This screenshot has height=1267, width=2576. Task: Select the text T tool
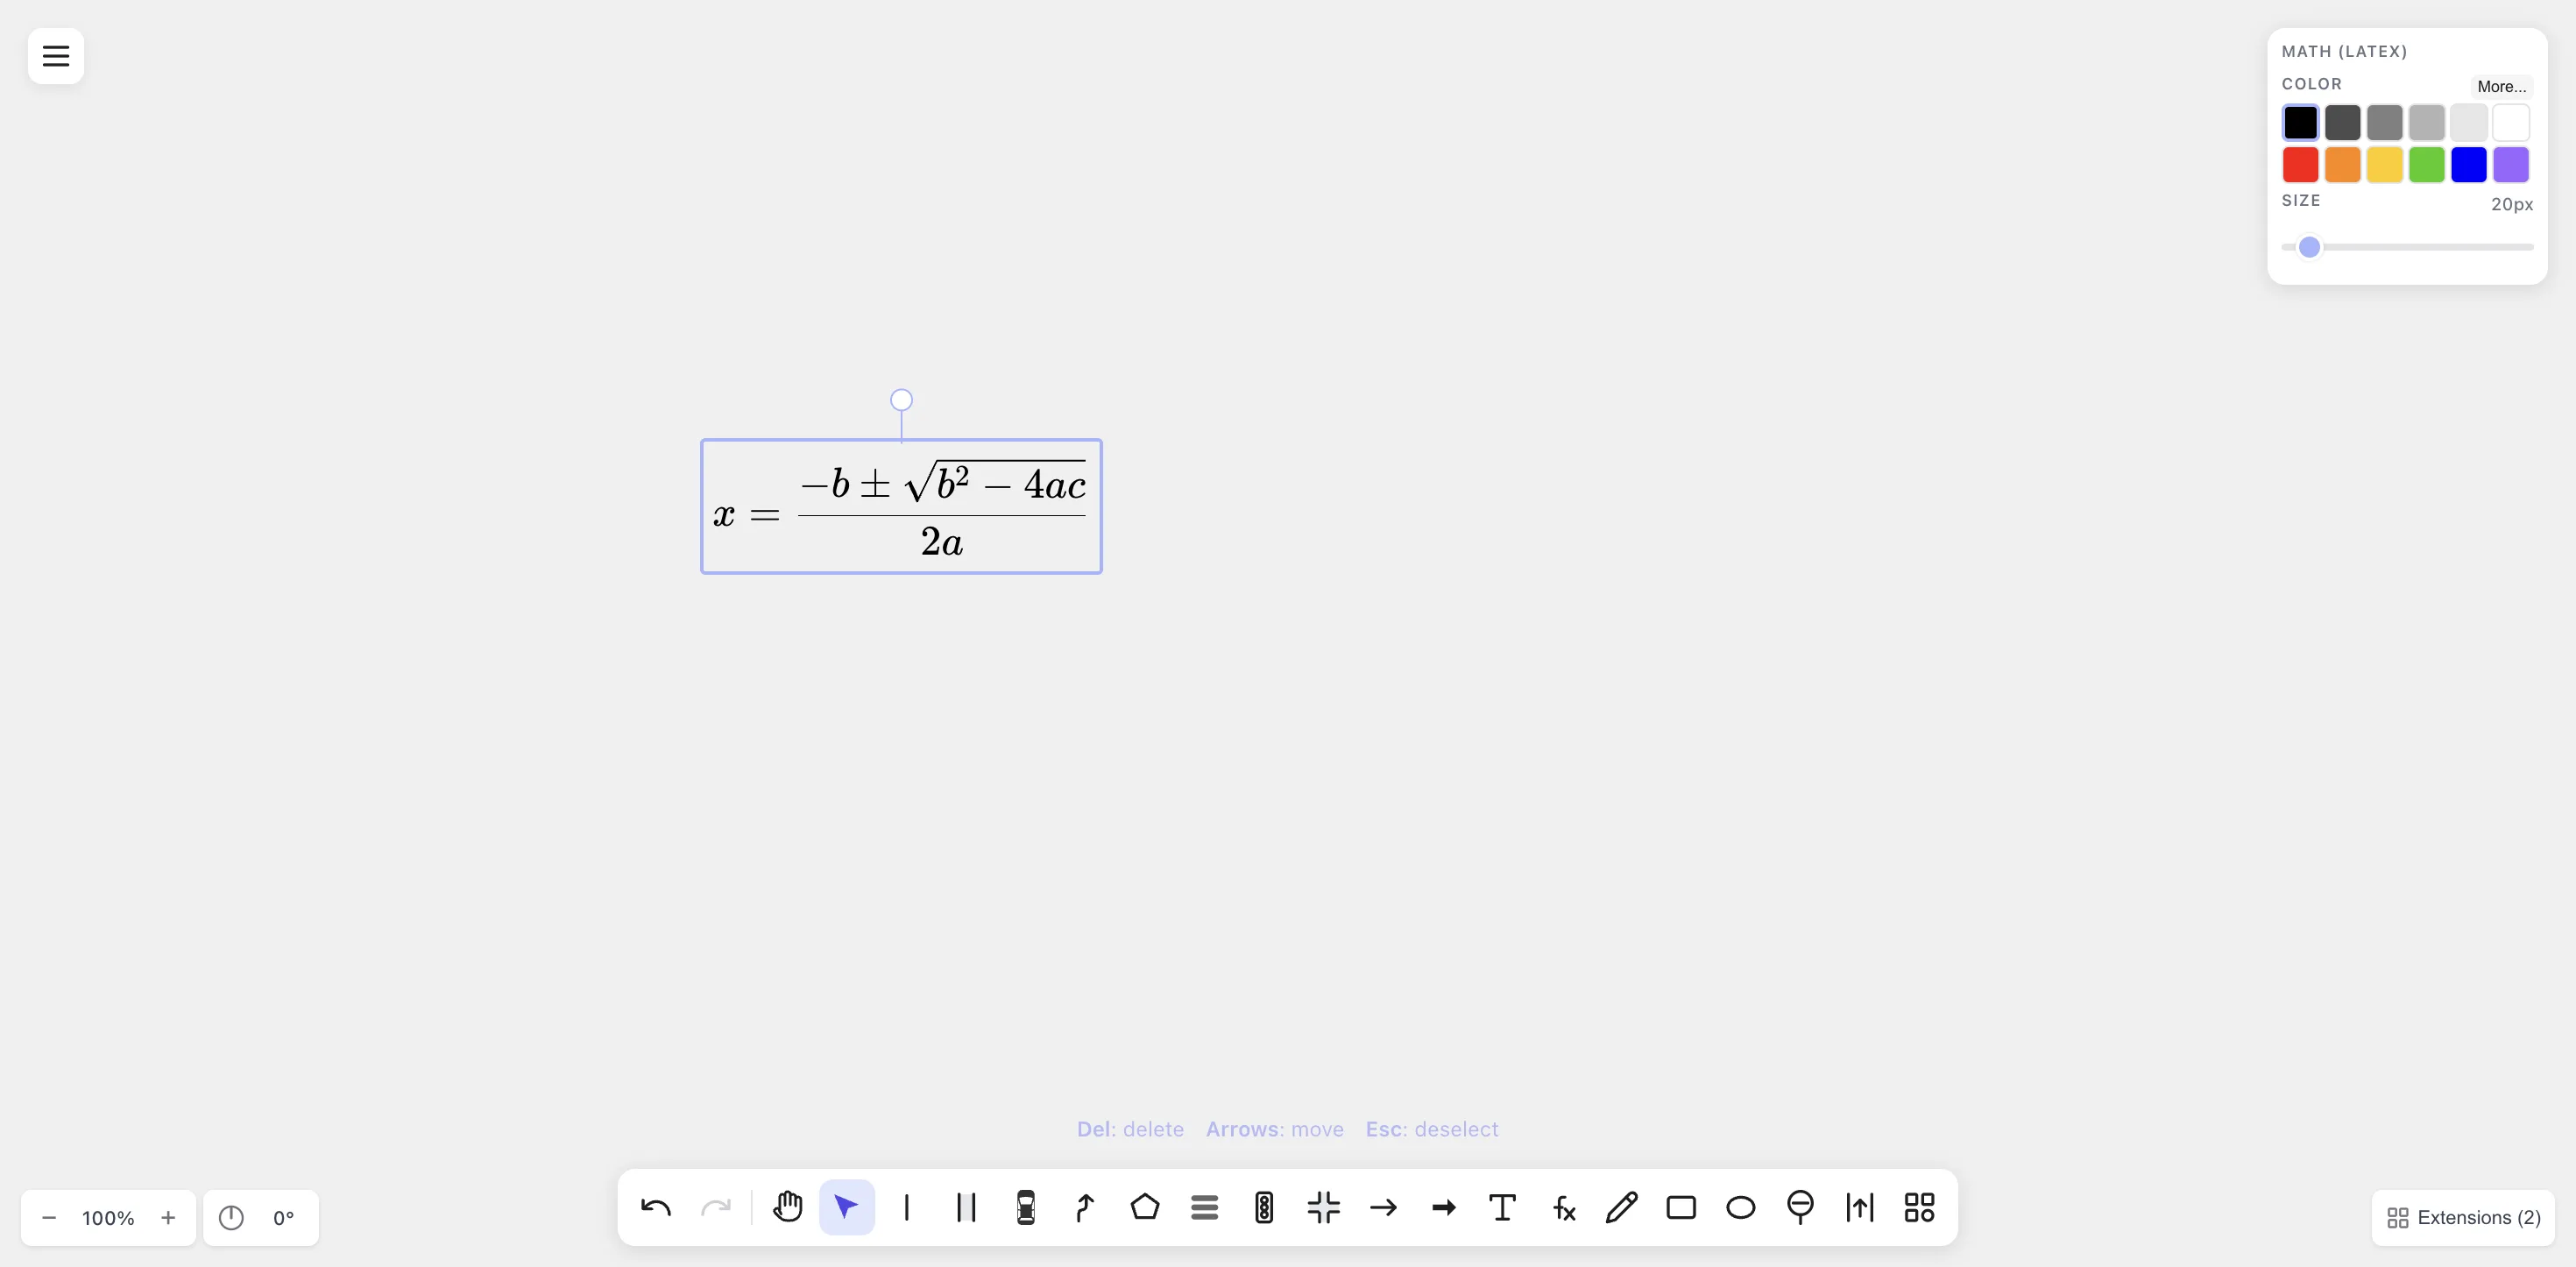[1502, 1208]
